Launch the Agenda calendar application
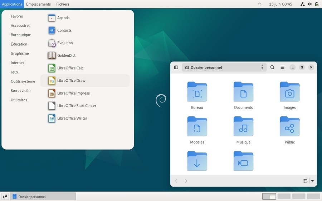Screen dimensions: 322x201 85,18
